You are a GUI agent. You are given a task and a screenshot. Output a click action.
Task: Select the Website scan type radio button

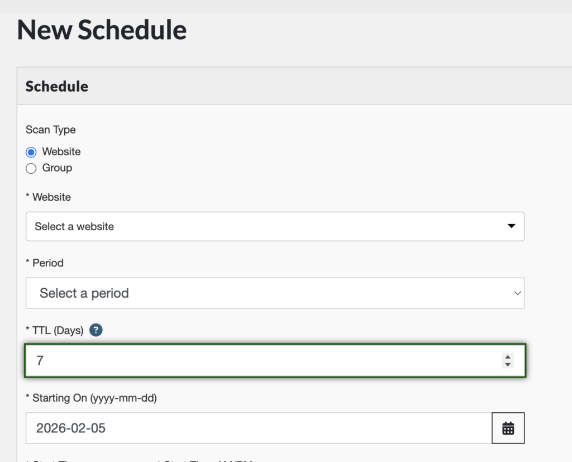(x=31, y=152)
